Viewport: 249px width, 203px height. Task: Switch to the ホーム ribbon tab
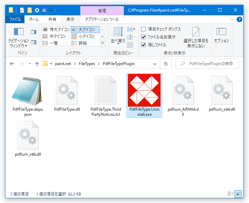[x=34, y=19]
